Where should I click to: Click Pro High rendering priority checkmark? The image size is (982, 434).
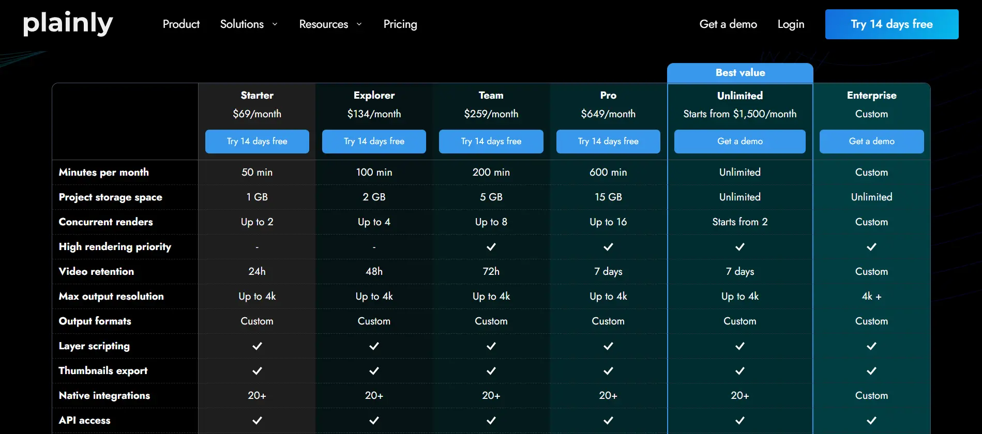608,247
